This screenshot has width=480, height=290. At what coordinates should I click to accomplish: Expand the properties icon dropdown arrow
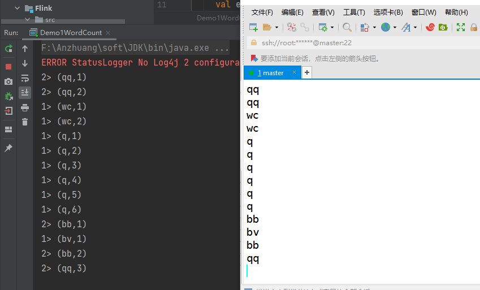click(x=332, y=27)
